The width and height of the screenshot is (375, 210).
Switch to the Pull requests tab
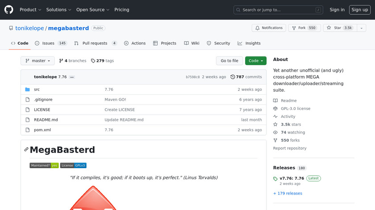click(x=96, y=43)
